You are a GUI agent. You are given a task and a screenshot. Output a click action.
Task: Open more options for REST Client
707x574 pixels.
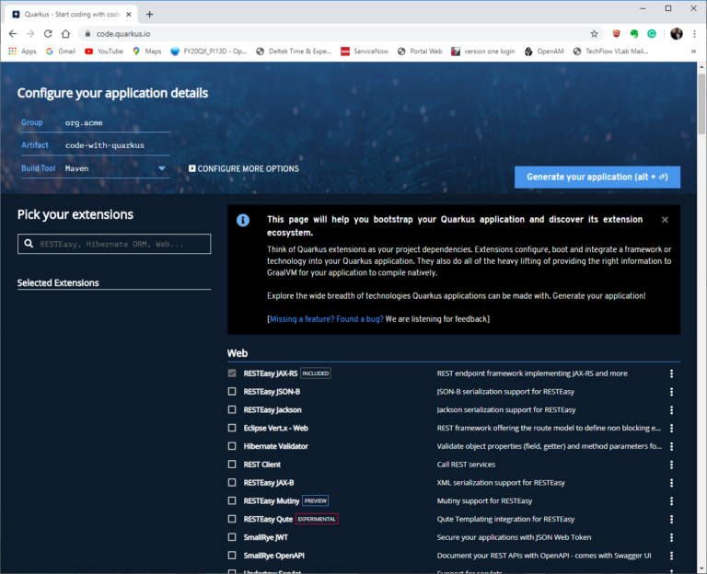(671, 465)
